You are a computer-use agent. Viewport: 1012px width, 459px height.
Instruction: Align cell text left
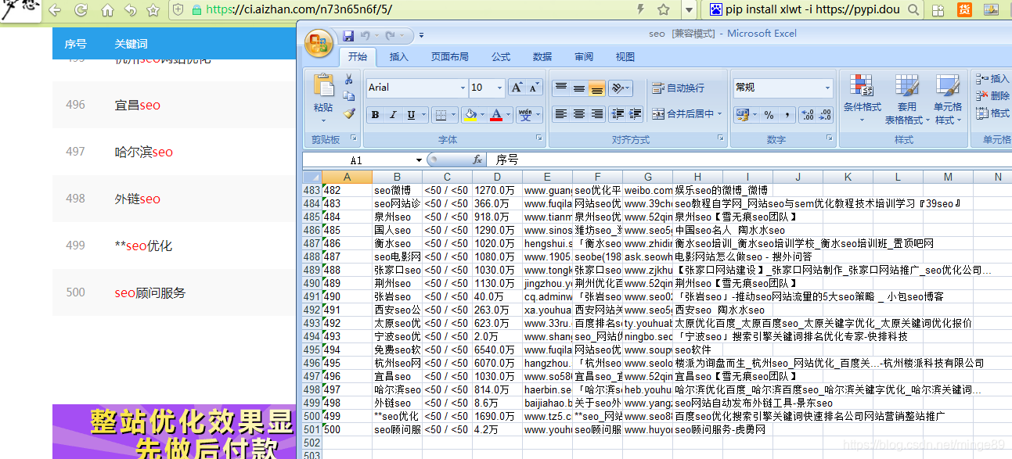pos(560,114)
